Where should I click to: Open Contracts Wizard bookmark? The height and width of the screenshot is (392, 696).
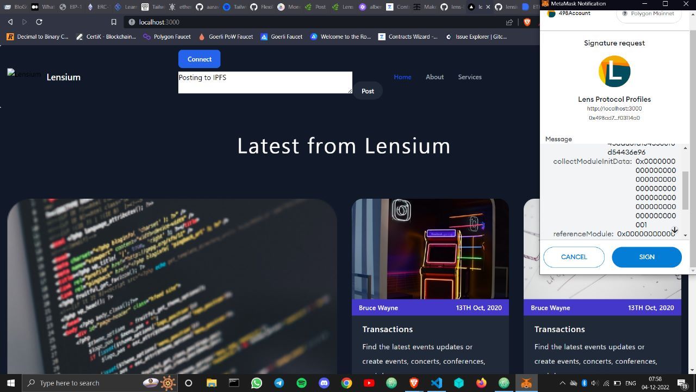408,36
